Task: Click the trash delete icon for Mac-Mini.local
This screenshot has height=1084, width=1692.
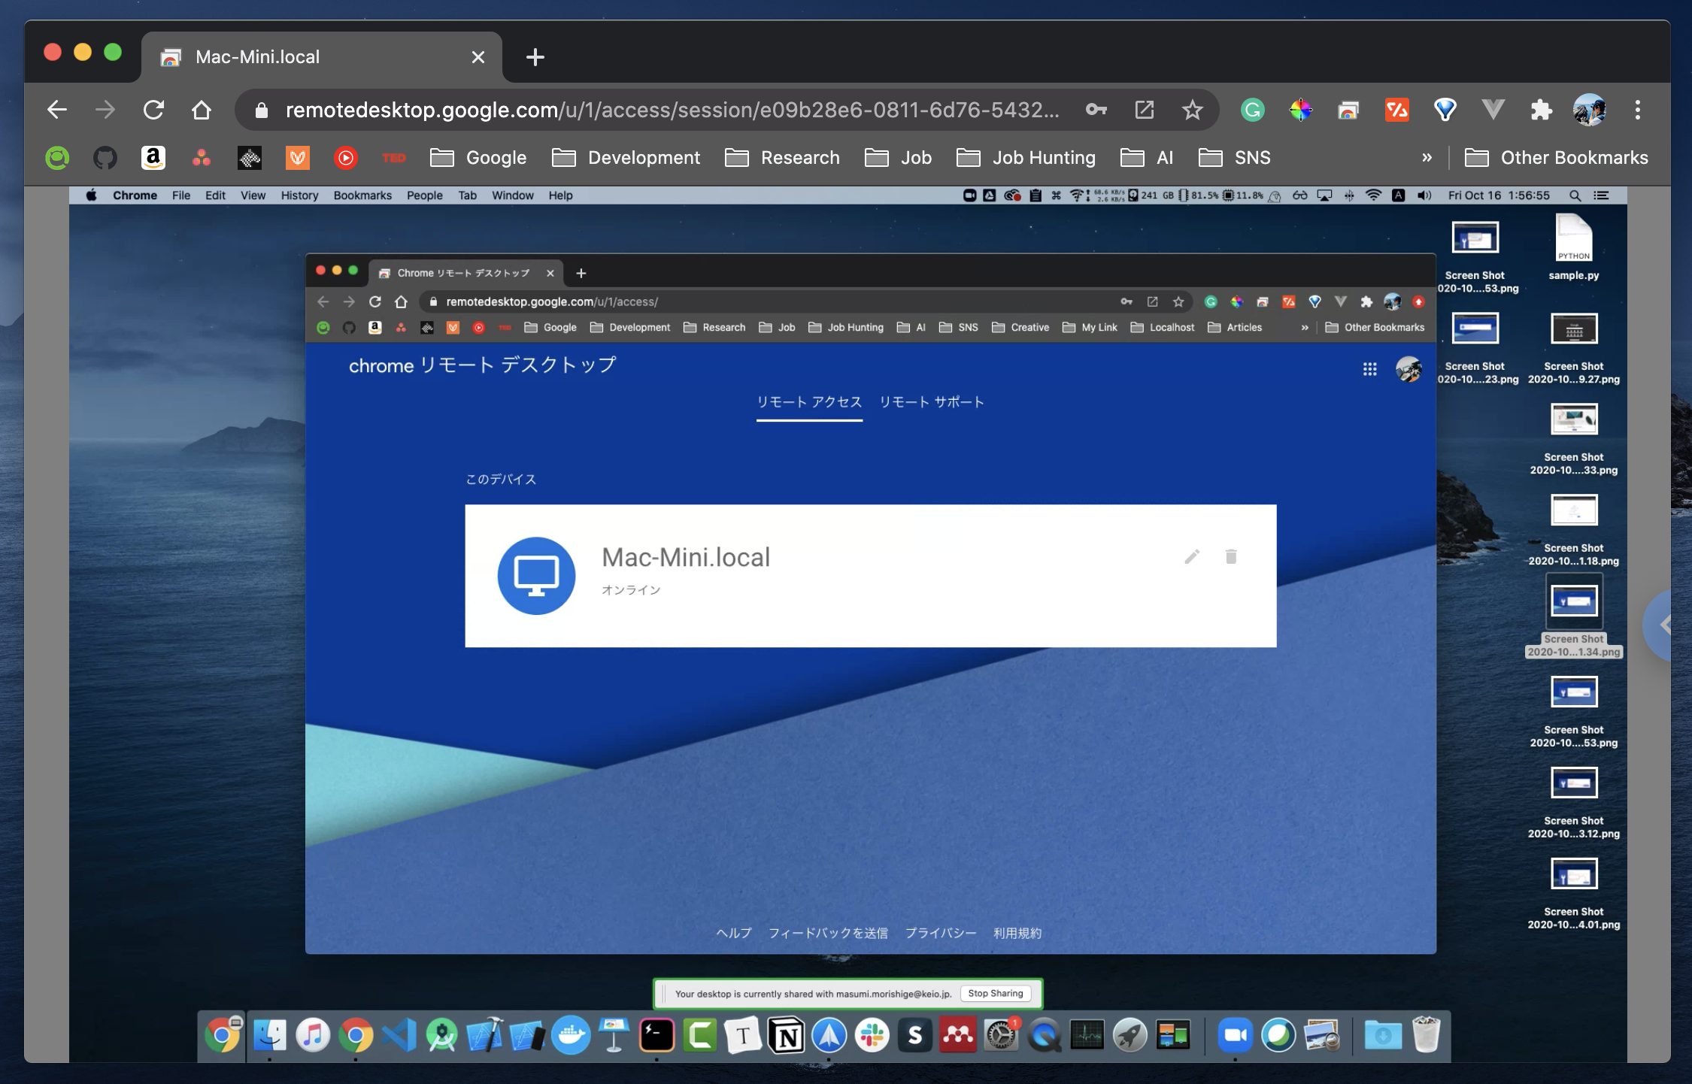Action: click(1231, 556)
